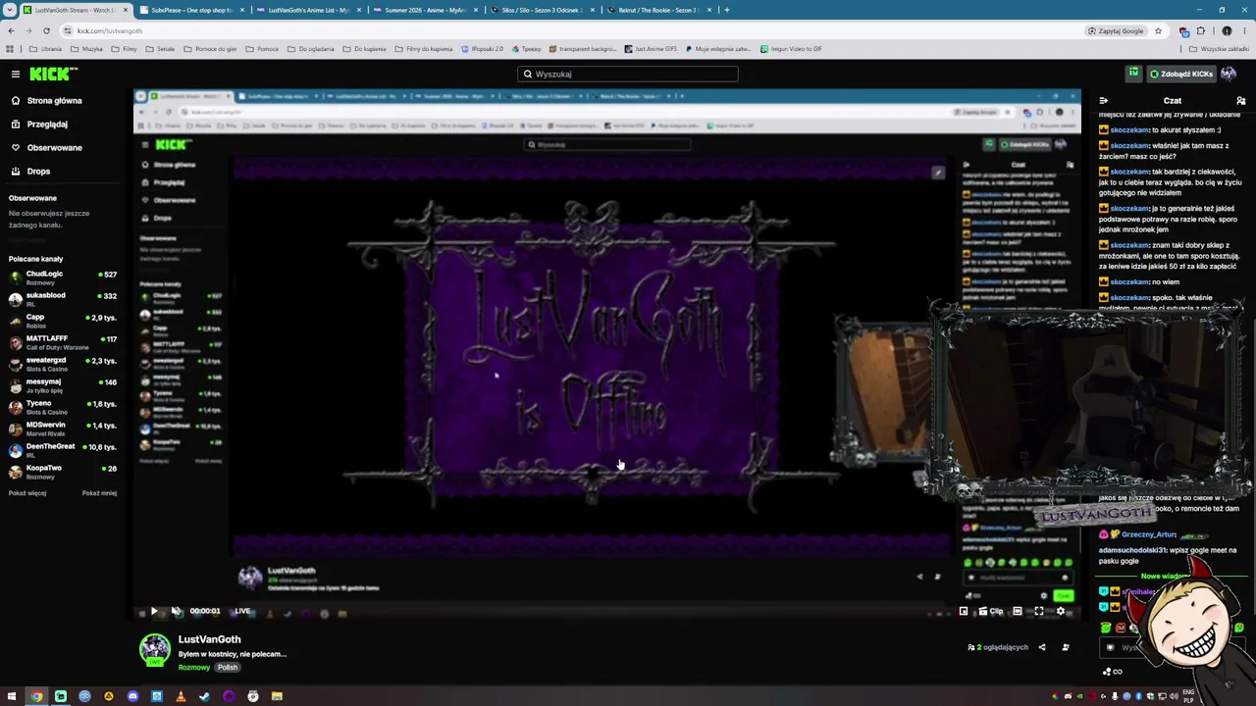This screenshot has height=706, width=1256.
Task: Open recommended channel sweatergxd
Action: pyautogui.click(x=63, y=364)
